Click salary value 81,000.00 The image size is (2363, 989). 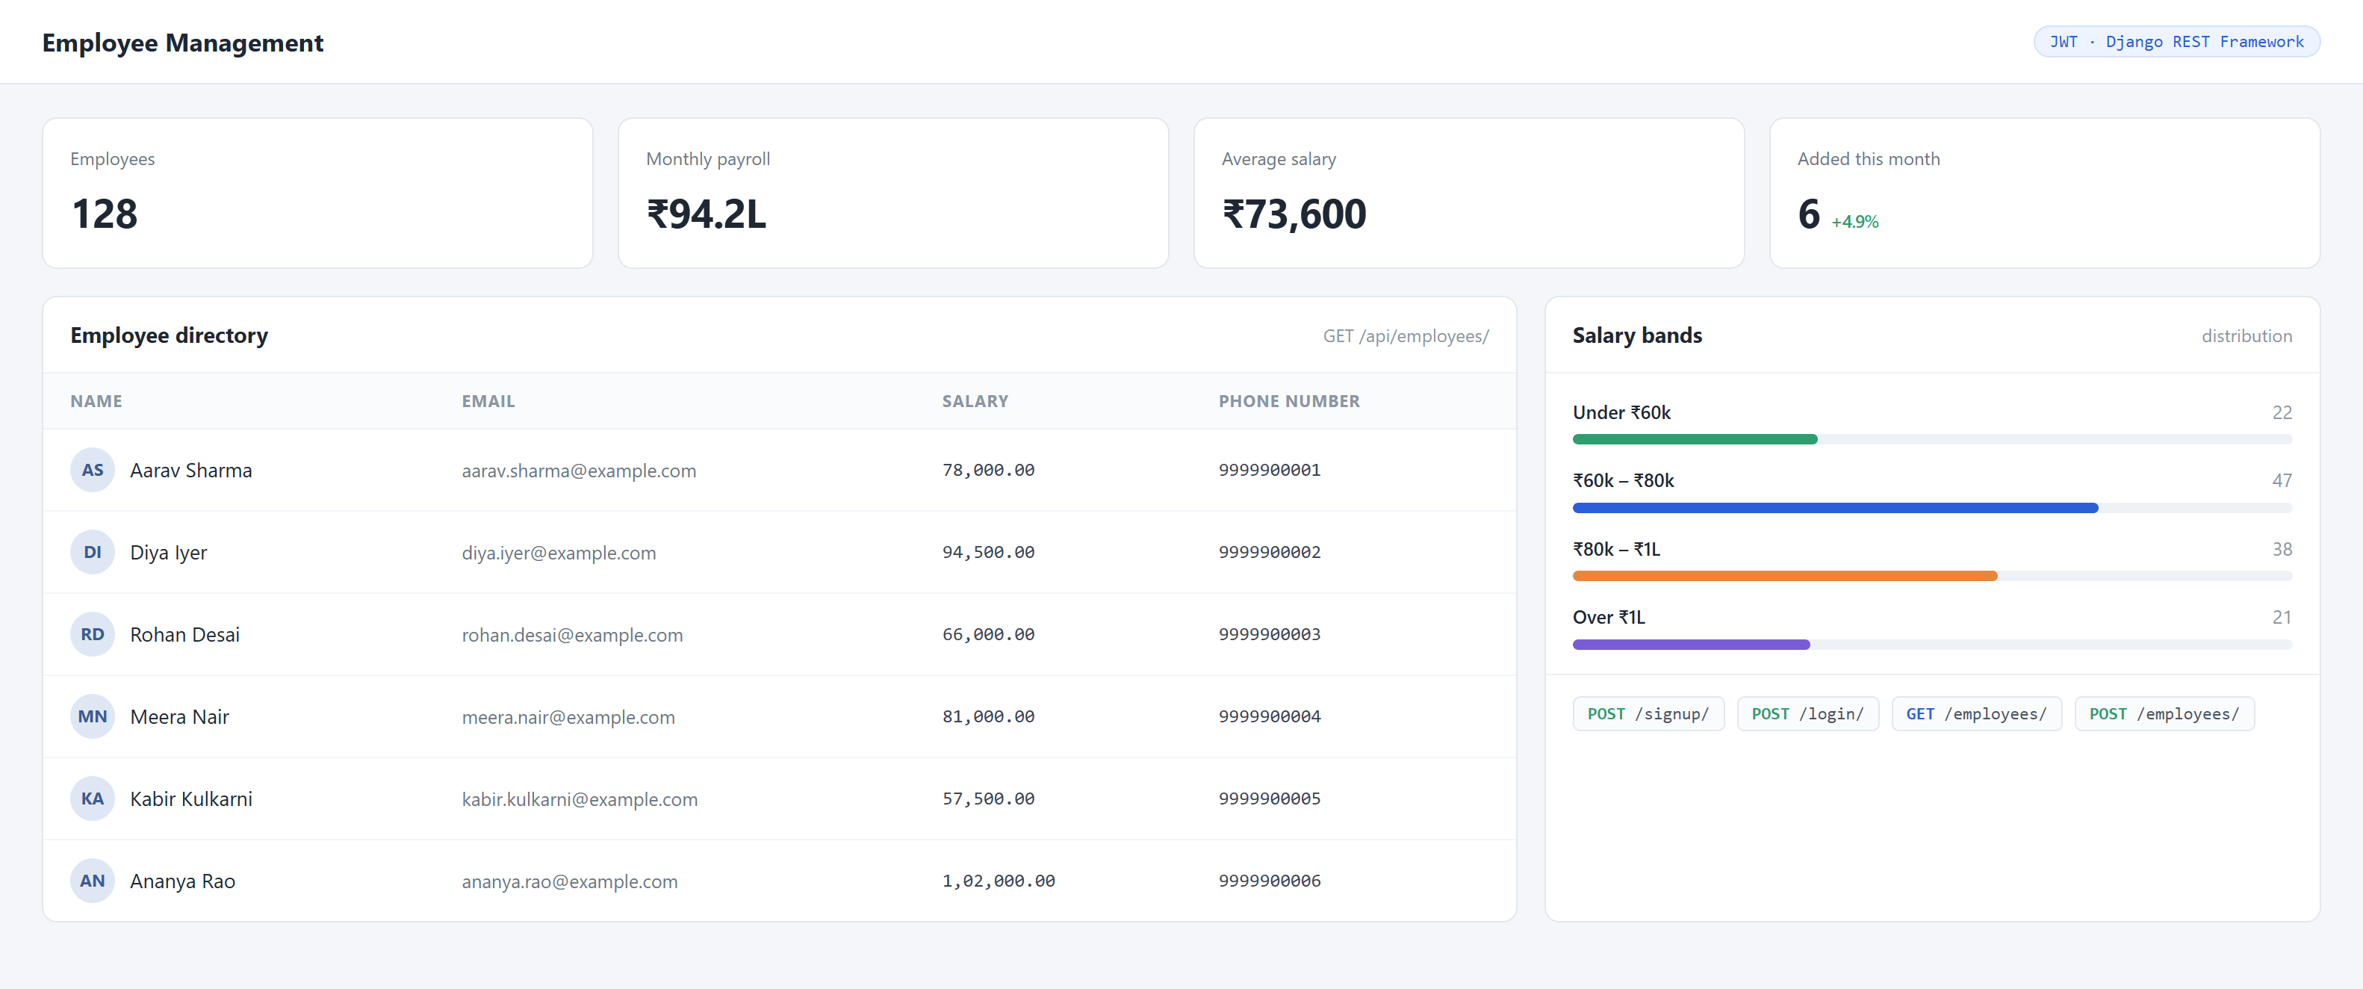point(988,716)
